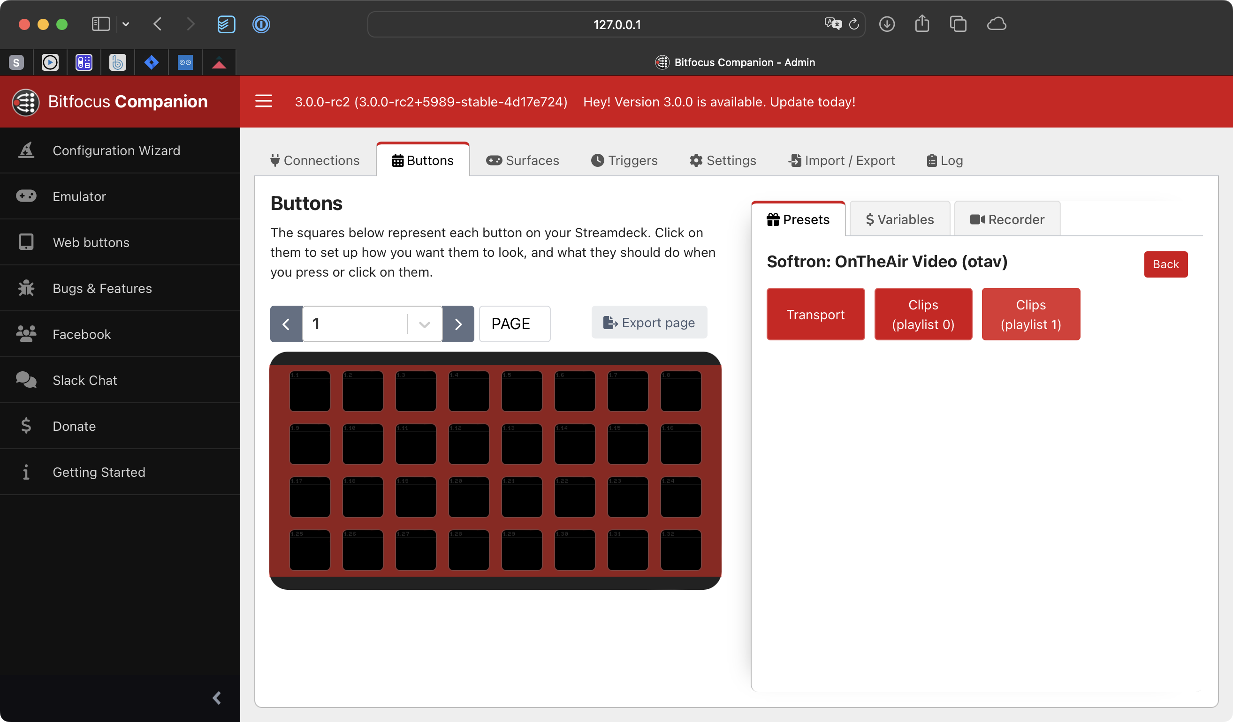The image size is (1233, 722).
Task: Click the PAGE name input field
Action: 515,324
